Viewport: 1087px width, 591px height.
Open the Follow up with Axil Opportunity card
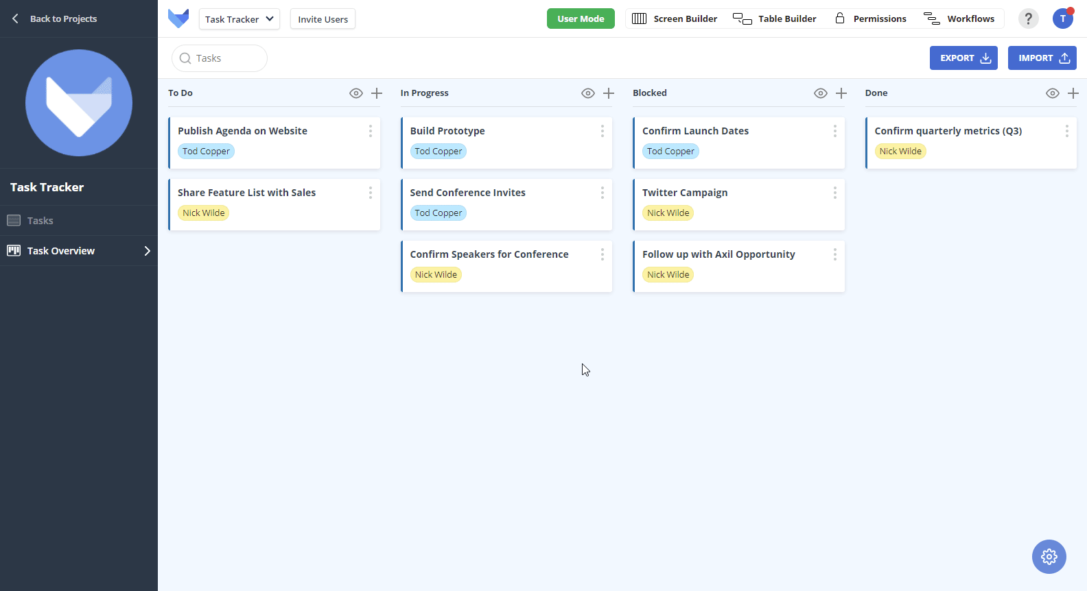click(x=738, y=266)
